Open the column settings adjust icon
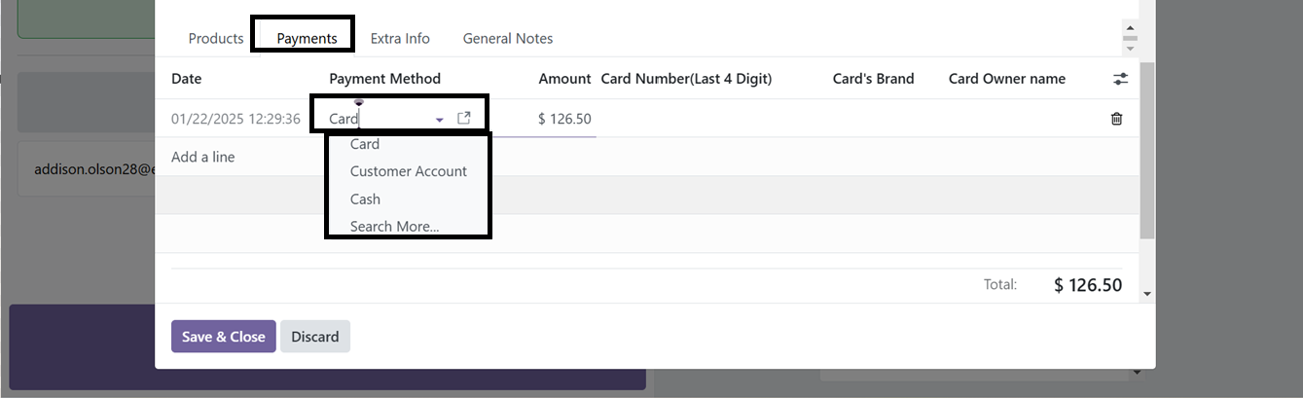This screenshot has width=1303, height=398. click(x=1120, y=79)
